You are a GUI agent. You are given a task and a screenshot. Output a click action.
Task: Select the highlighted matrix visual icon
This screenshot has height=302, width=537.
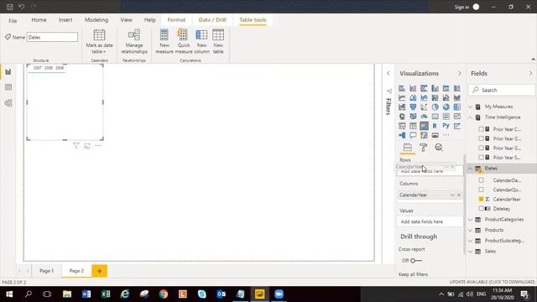(x=424, y=126)
